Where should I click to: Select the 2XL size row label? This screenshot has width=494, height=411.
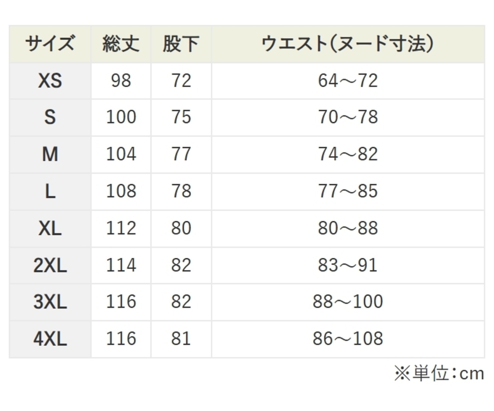50,265
